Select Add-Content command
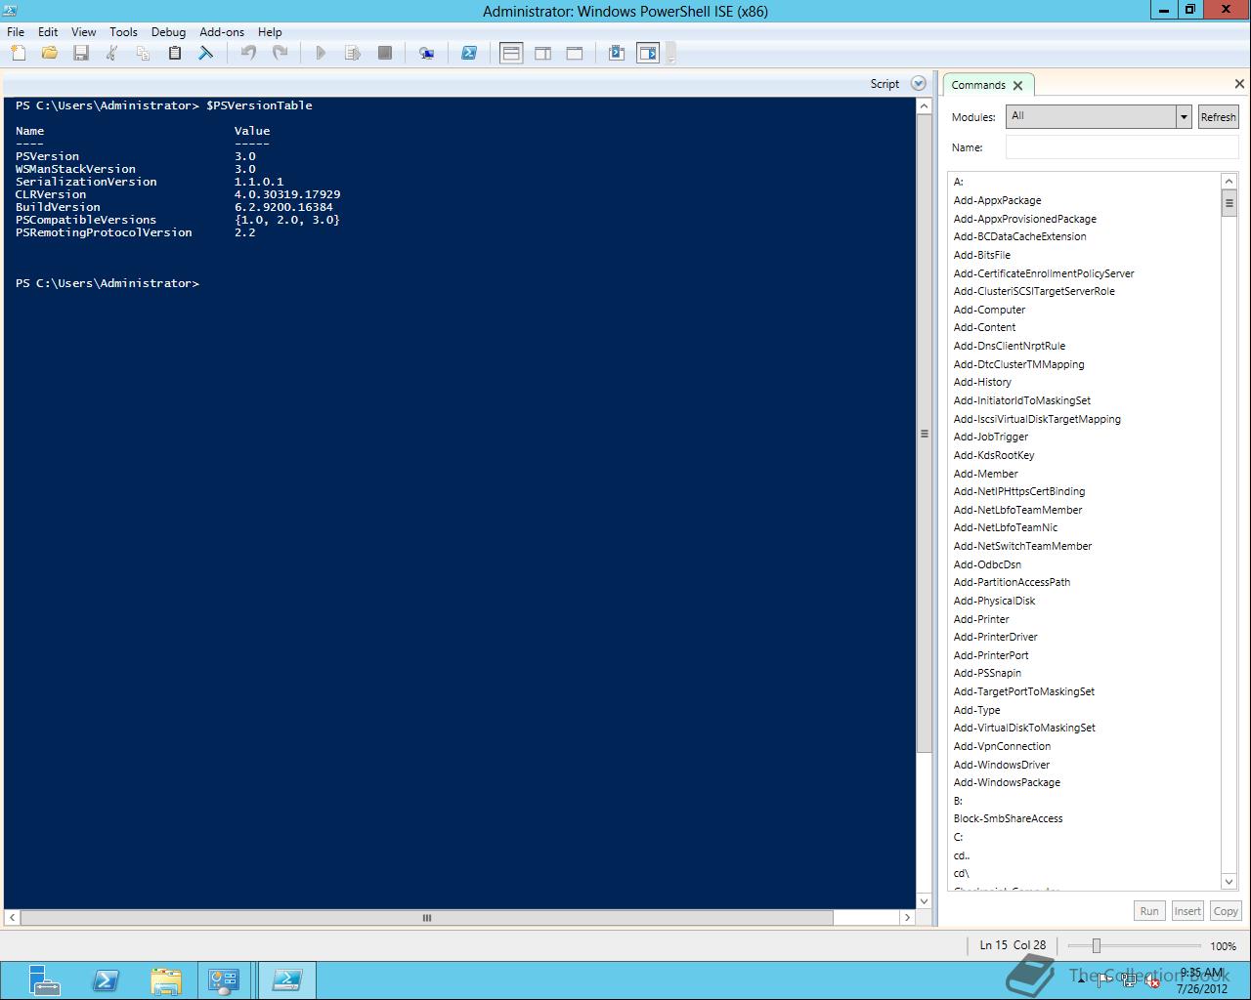This screenshot has width=1251, height=1000. pyautogui.click(x=984, y=327)
